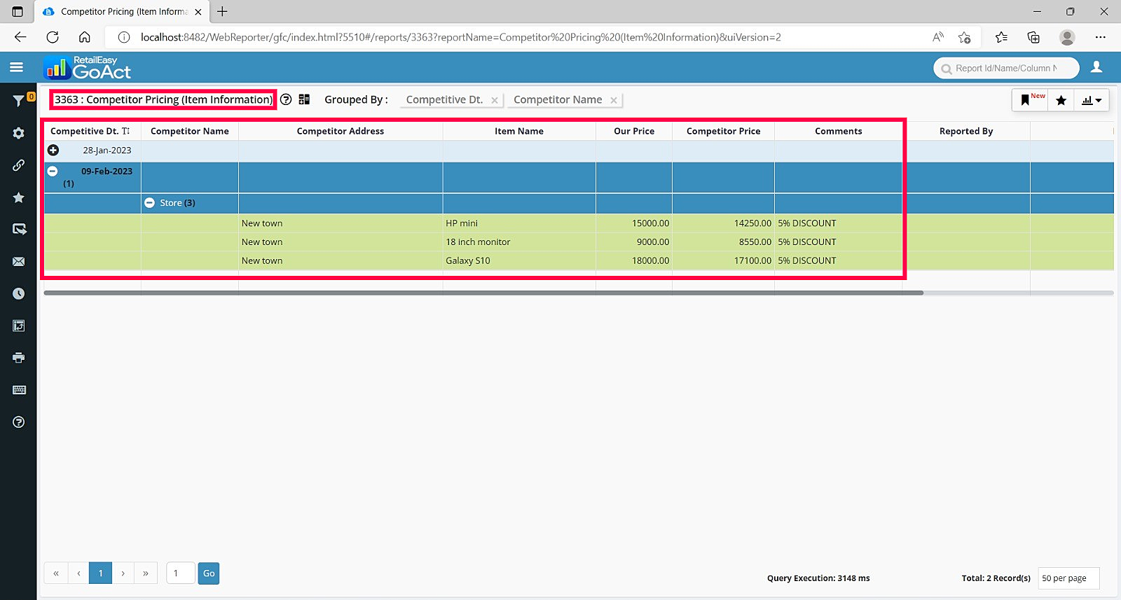Click competitor price 17100.00 cell
Image resolution: width=1121 pixels, height=600 pixels.
click(x=723, y=260)
